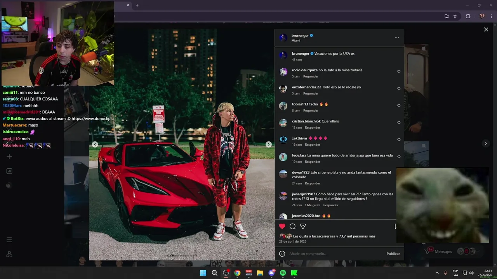Open the Windows Start menu
Viewport: 497px width, 279px height.
(x=203, y=273)
